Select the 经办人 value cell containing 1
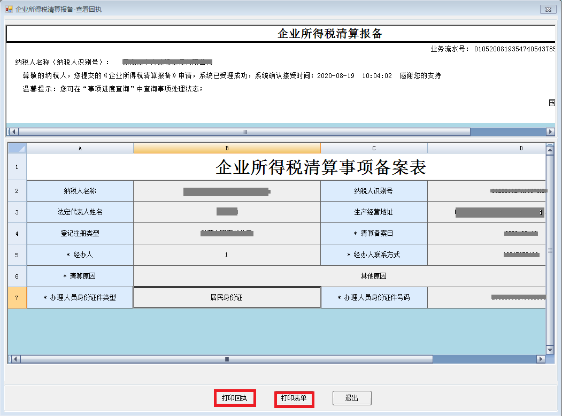The height and width of the screenshot is (416, 562). 227,255
